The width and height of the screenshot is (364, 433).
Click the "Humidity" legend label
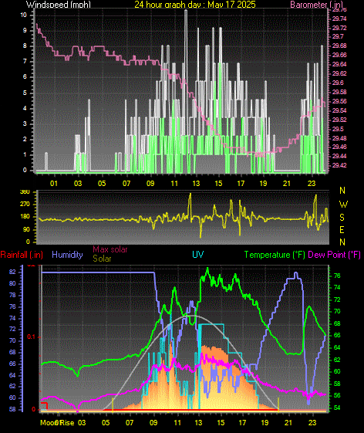(x=67, y=255)
